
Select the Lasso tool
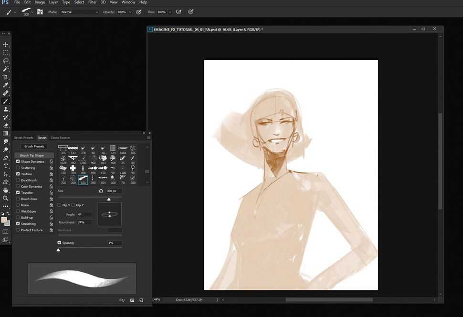pos(6,61)
